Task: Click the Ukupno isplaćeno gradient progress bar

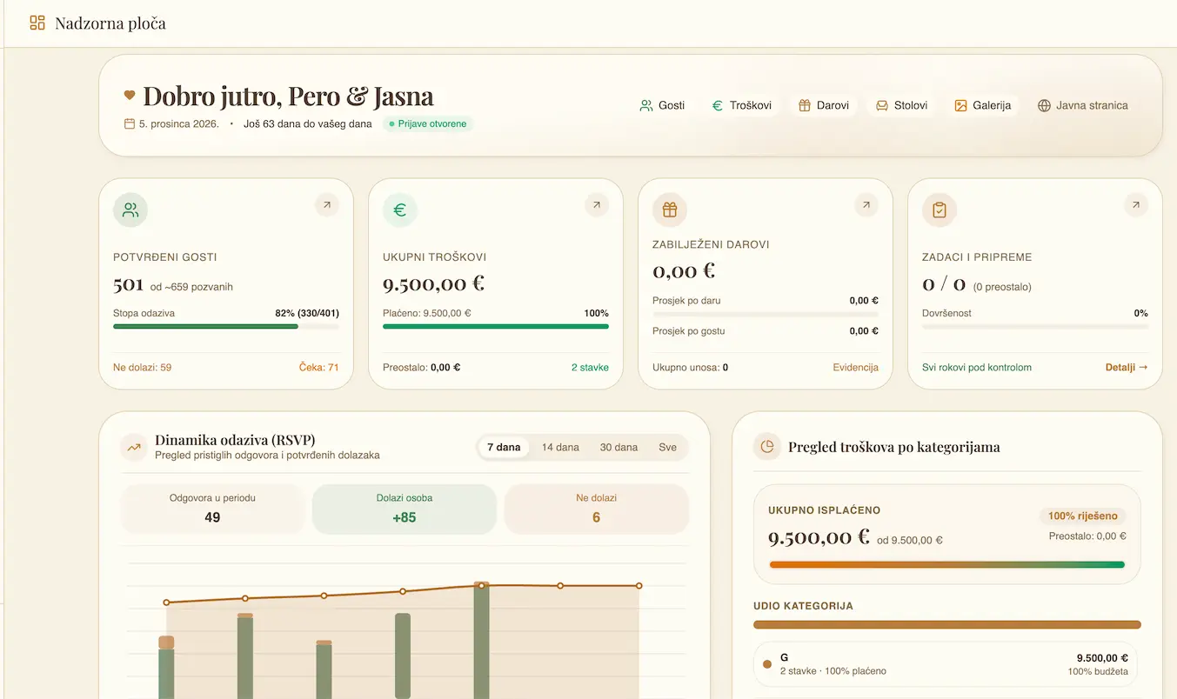Action: pyautogui.click(x=946, y=564)
